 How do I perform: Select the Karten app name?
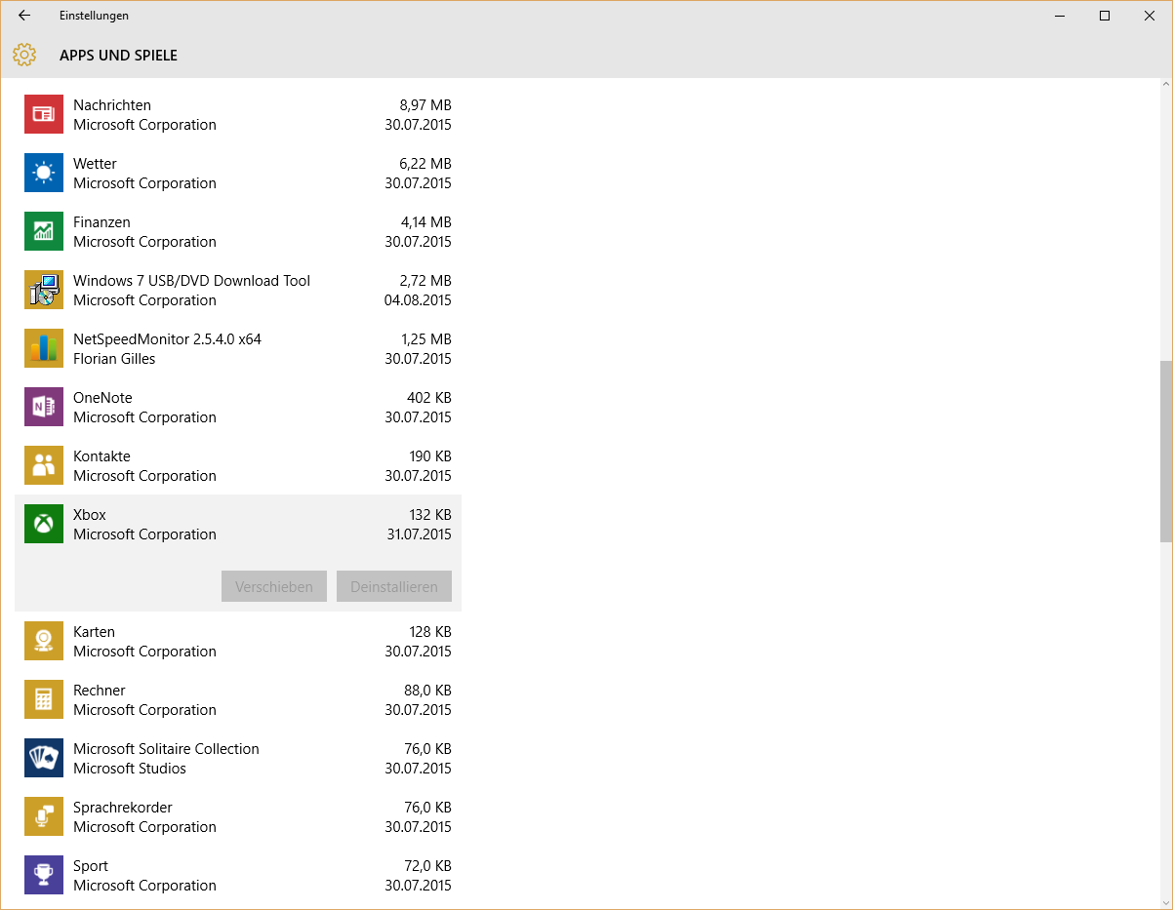click(x=94, y=632)
